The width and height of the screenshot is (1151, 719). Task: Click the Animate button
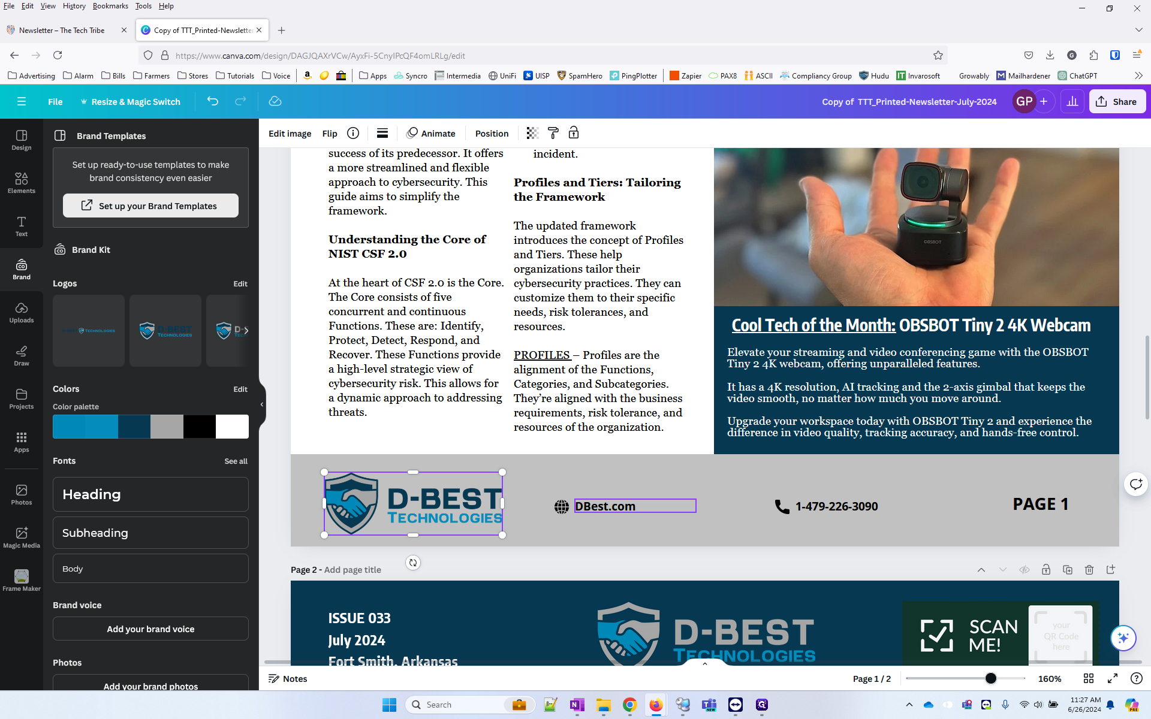pos(431,133)
